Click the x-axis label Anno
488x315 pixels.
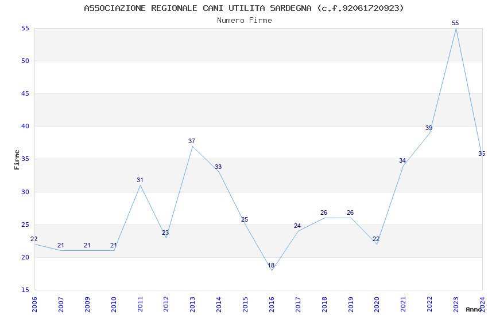click(x=474, y=309)
